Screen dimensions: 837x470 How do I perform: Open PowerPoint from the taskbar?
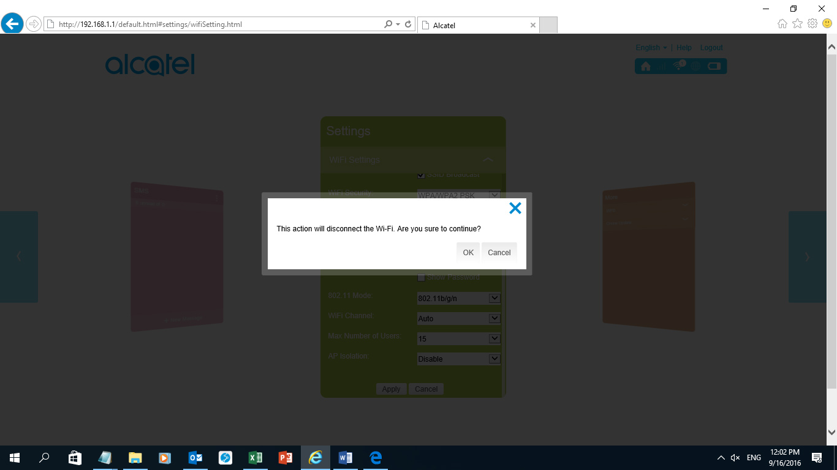[x=286, y=458]
